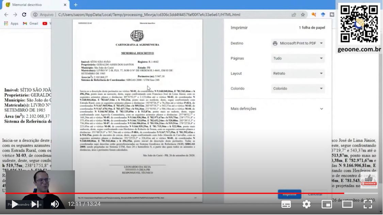This screenshot has height=215, width=383.
Task: Click the browser back arrow
Action: click(x=6, y=15)
